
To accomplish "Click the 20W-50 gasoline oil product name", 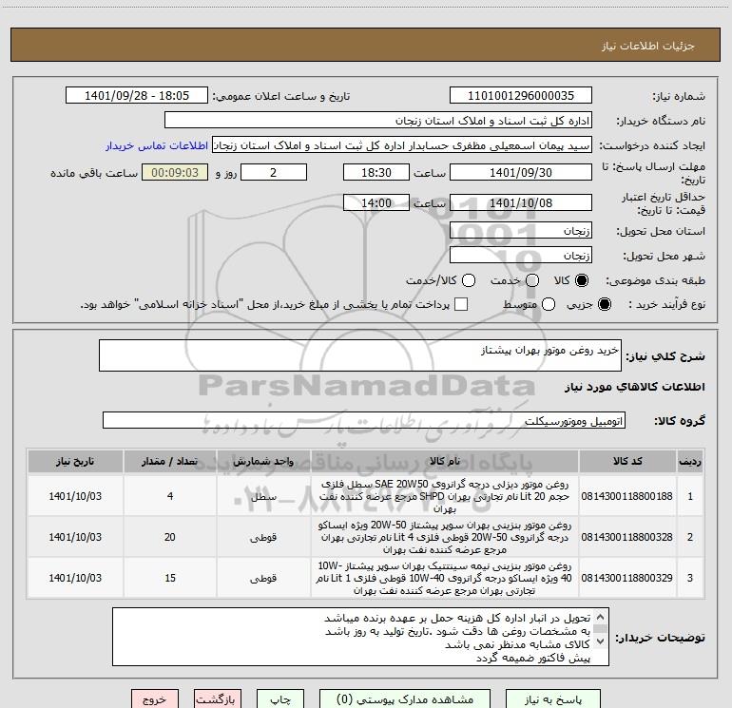I will (445, 537).
